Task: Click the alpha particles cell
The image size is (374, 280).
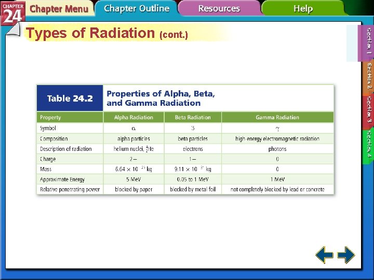Action: click(x=133, y=138)
